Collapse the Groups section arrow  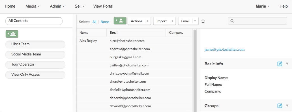coord(287,106)
